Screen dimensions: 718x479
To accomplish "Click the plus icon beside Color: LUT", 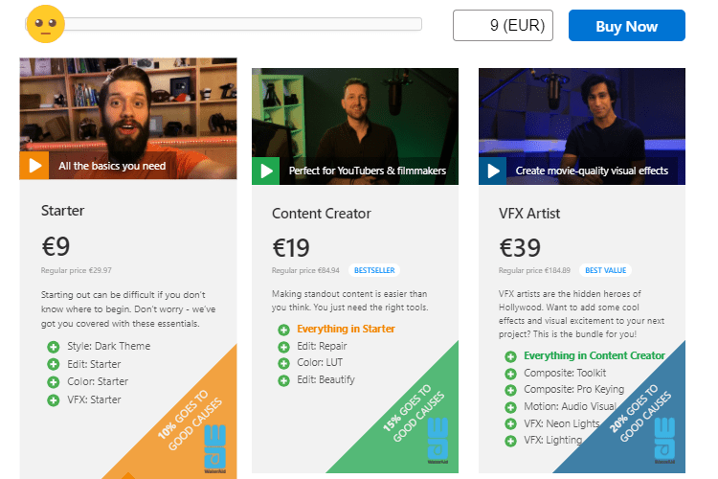I will (x=284, y=363).
